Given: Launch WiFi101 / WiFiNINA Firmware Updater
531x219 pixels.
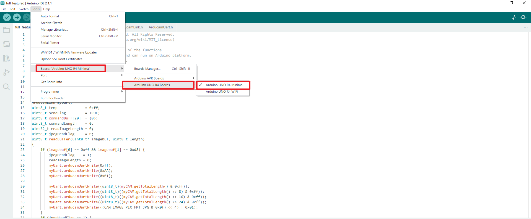Looking at the screenshot, I should [x=78, y=52].
